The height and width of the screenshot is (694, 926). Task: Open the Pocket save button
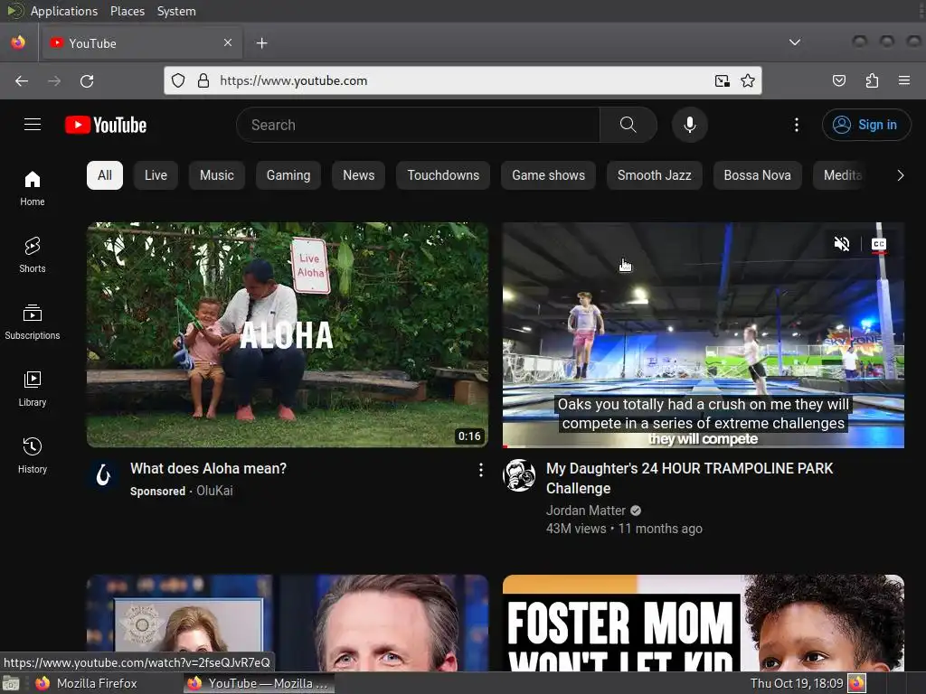[838, 80]
